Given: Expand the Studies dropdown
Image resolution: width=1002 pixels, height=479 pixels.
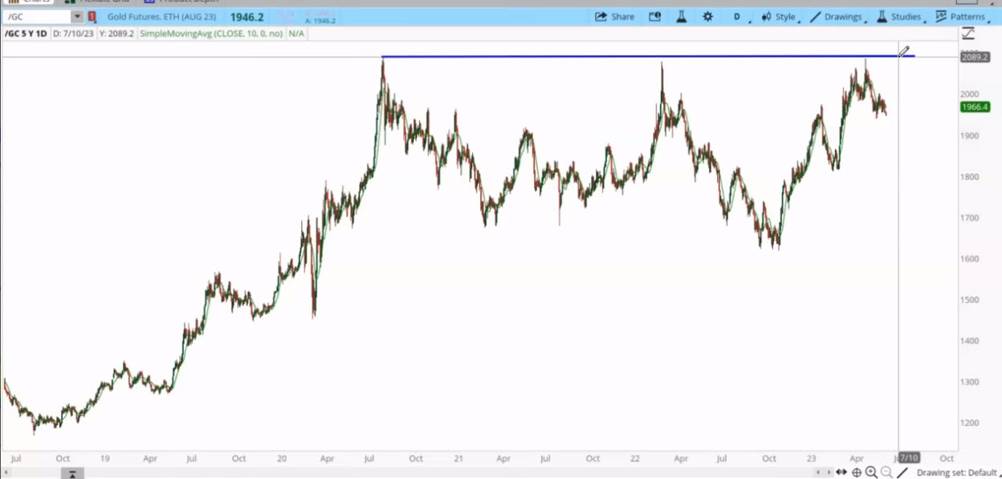Looking at the screenshot, I should (899, 17).
